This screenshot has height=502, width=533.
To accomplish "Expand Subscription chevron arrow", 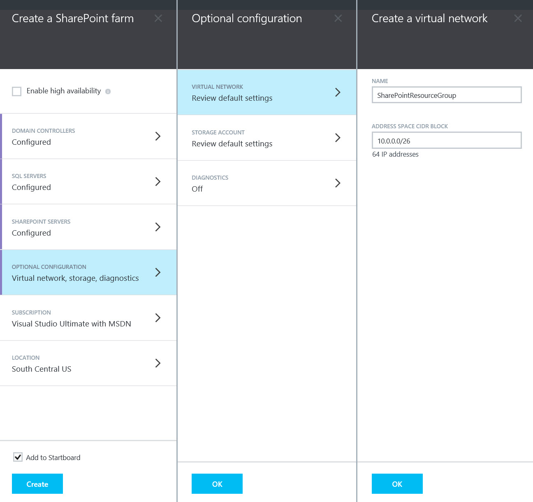I will click(x=158, y=317).
